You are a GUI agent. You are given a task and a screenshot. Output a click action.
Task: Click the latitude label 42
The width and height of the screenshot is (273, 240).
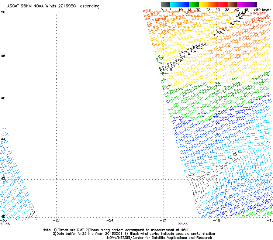3,178
